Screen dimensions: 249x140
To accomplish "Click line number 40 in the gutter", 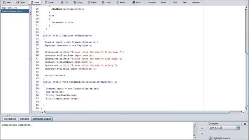I will pyautogui.click(x=37, y=55).
